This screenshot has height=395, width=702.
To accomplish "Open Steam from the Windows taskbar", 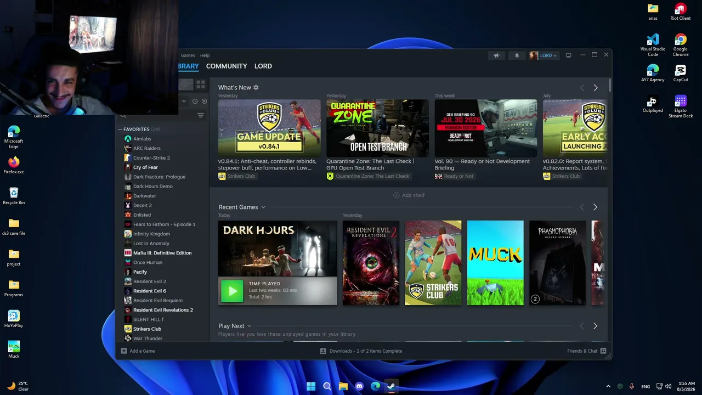I will [x=391, y=386].
